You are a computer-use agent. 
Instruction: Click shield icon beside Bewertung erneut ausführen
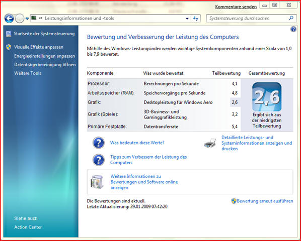234,201
